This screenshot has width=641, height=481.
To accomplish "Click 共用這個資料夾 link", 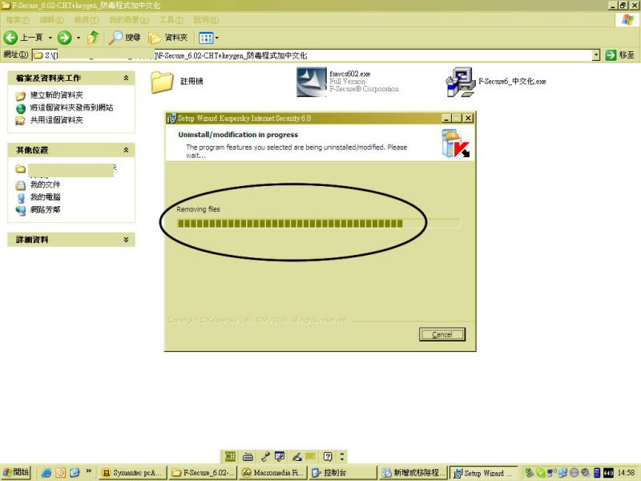I will coord(57,120).
